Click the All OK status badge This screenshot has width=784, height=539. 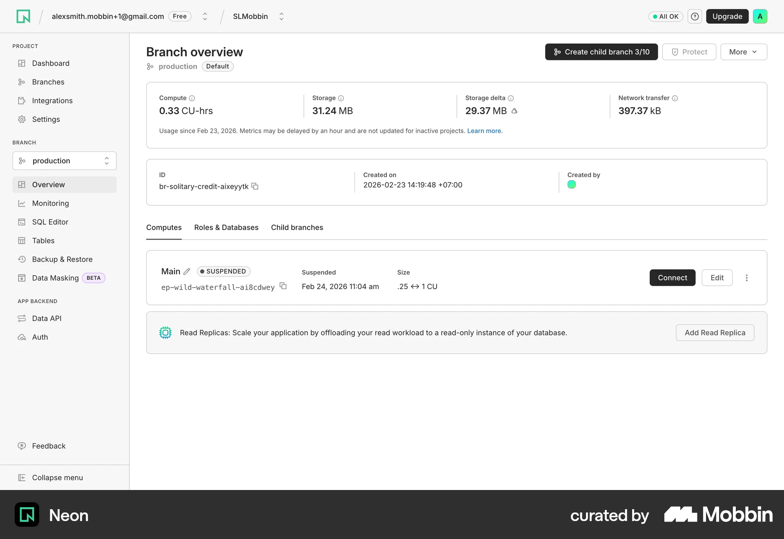[x=666, y=16]
